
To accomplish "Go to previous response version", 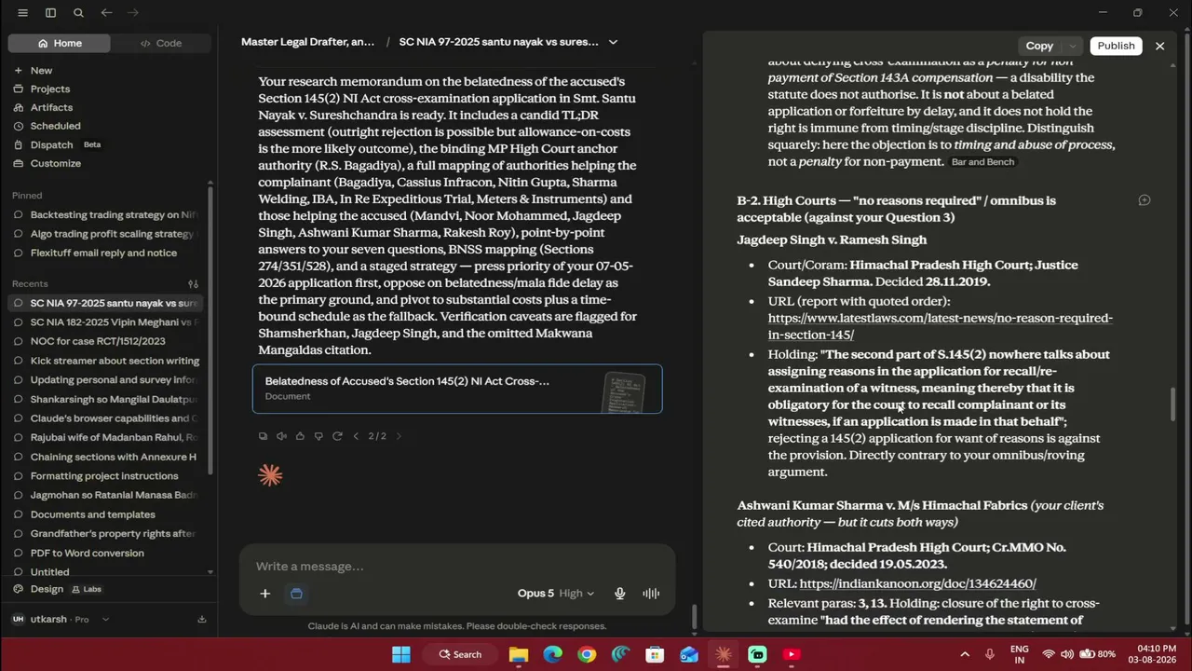I will pyautogui.click(x=355, y=436).
